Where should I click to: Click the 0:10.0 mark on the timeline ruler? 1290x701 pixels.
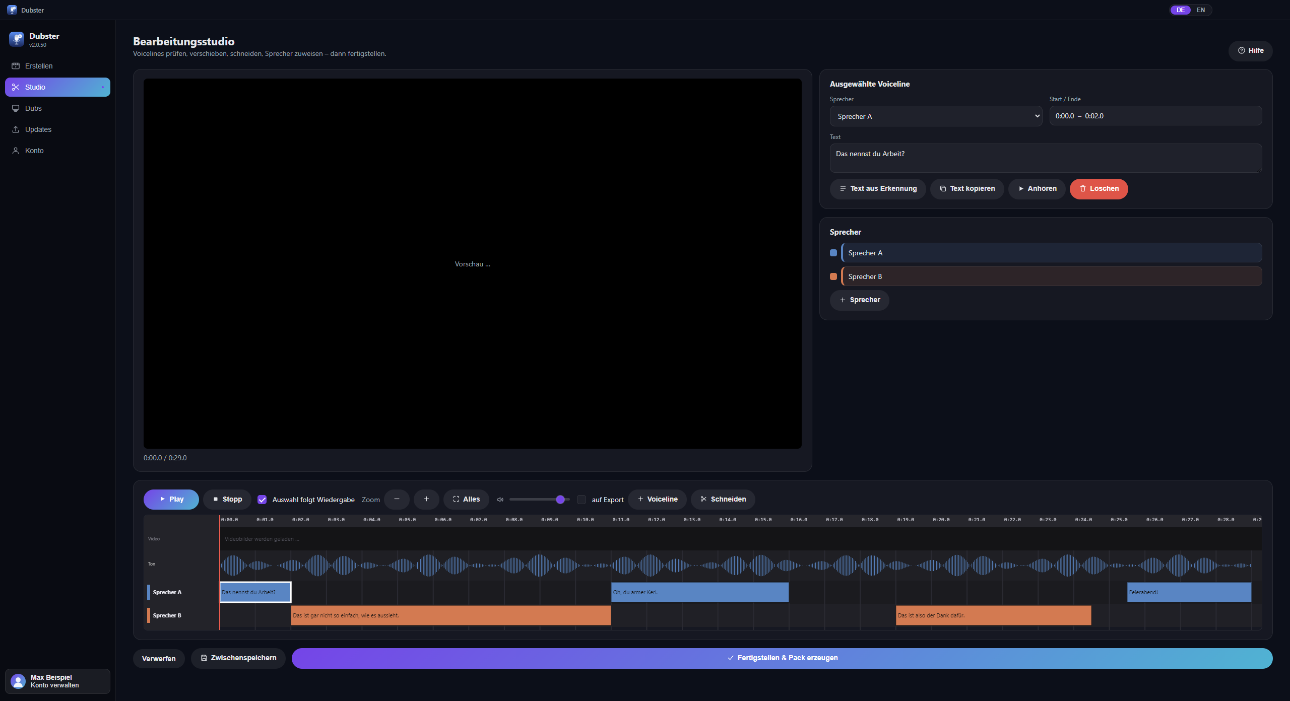click(x=585, y=520)
